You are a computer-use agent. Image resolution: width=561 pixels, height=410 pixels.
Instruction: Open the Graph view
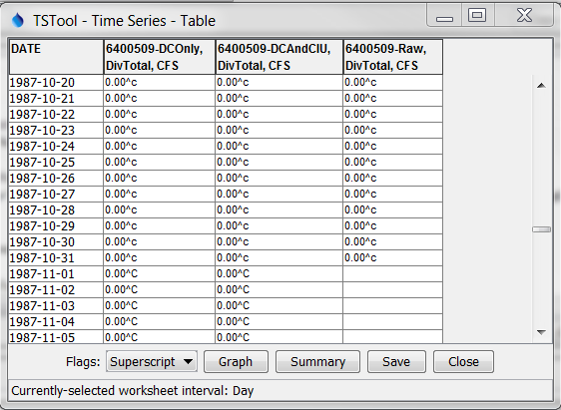pyautogui.click(x=236, y=362)
